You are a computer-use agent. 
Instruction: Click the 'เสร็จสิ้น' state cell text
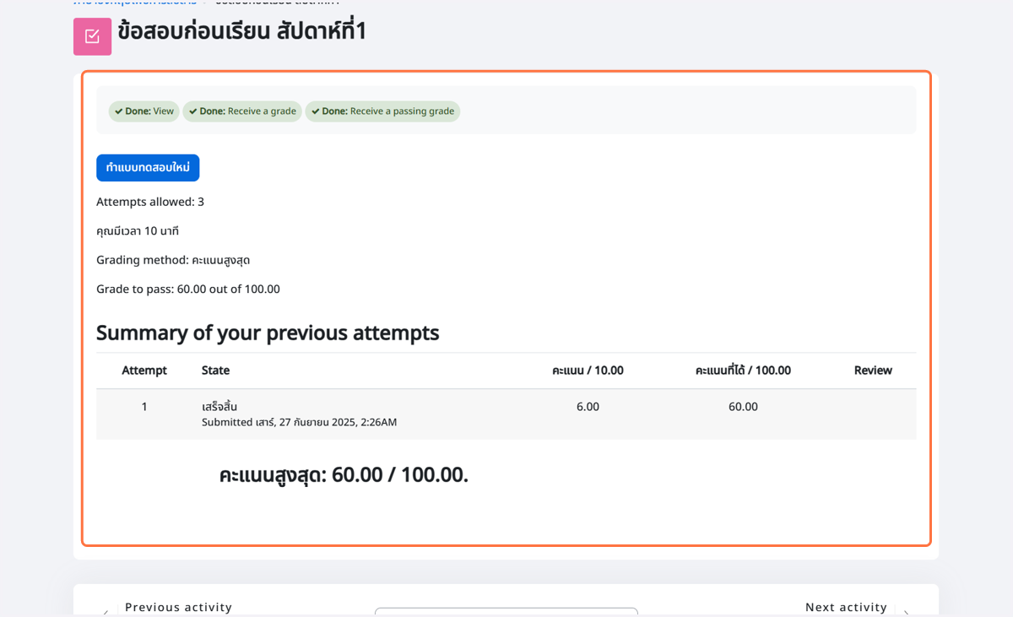click(x=219, y=407)
